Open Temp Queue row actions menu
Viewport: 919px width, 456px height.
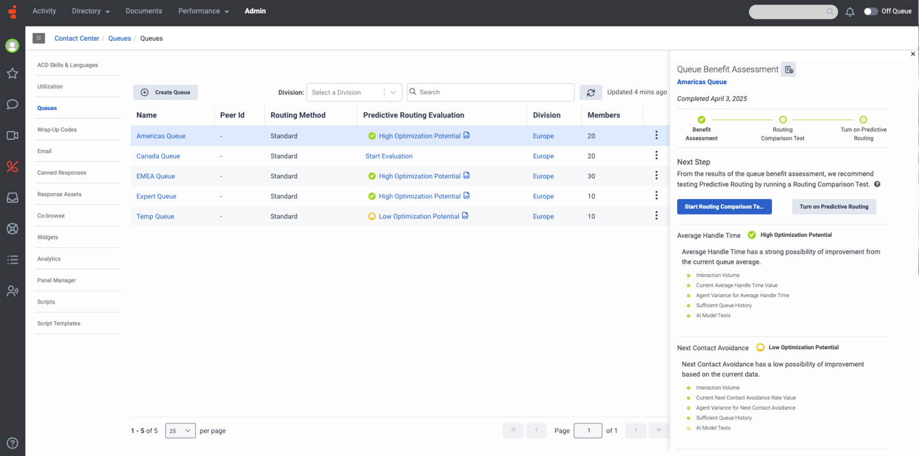pyautogui.click(x=656, y=216)
